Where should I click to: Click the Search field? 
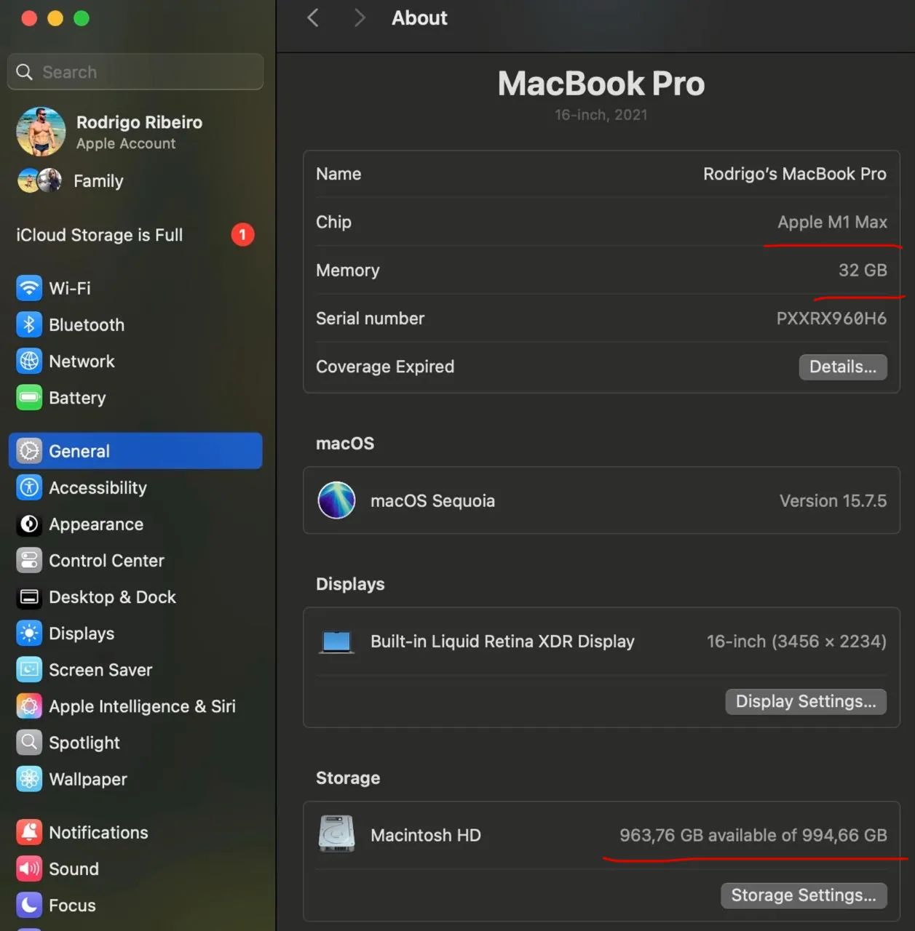click(x=135, y=72)
